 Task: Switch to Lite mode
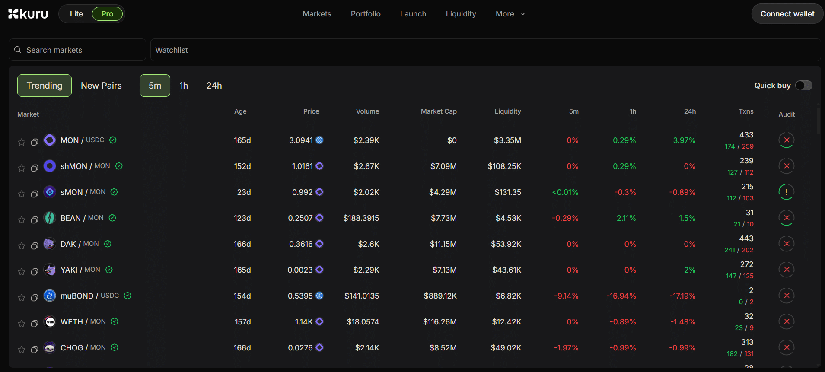pos(76,14)
